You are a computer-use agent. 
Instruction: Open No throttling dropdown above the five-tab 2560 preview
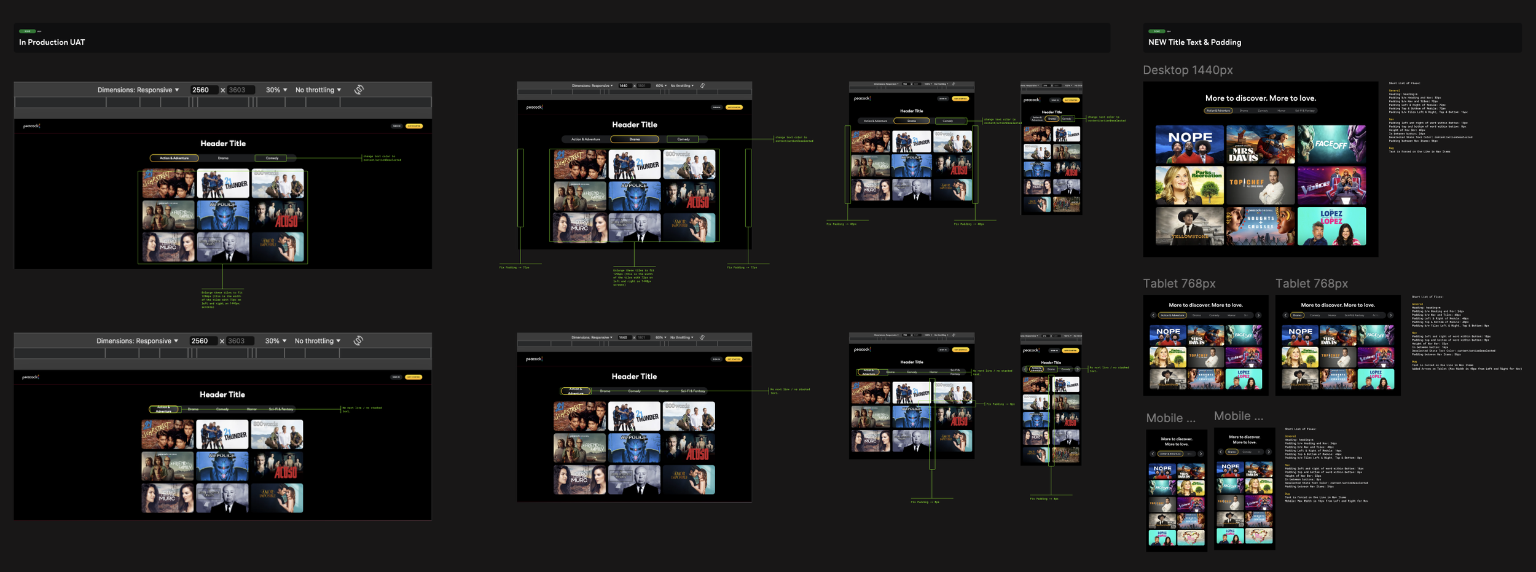tap(318, 341)
